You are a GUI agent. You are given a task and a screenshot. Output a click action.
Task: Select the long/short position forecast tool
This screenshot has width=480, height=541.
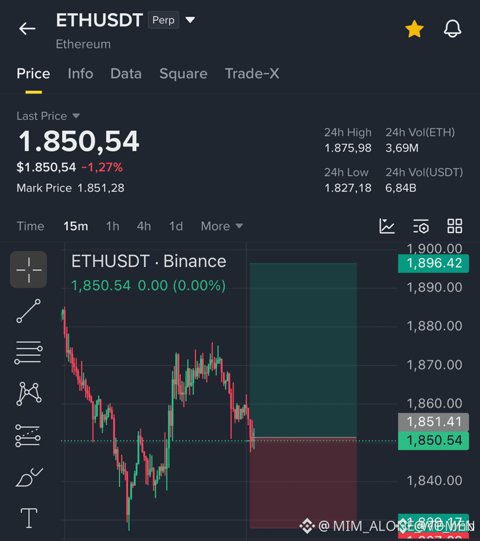28,436
